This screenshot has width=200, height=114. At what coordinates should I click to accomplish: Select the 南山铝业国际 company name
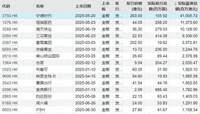(48, 56)
